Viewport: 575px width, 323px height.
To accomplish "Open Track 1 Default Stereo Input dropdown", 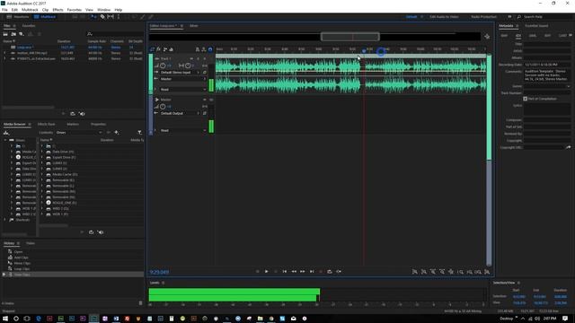I will 180,73.
